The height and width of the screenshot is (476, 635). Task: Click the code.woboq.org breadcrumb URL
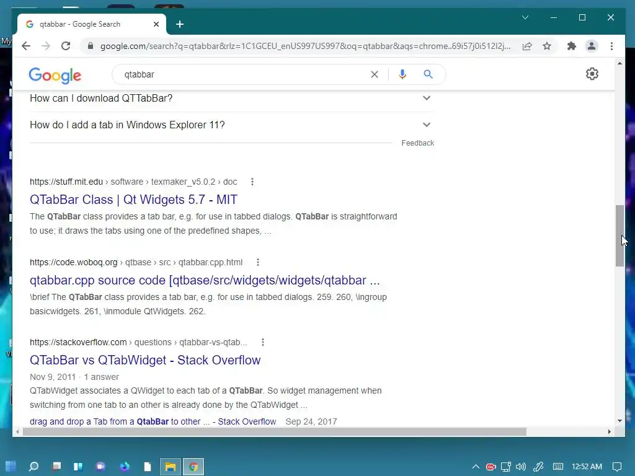[x=136, y=262]
